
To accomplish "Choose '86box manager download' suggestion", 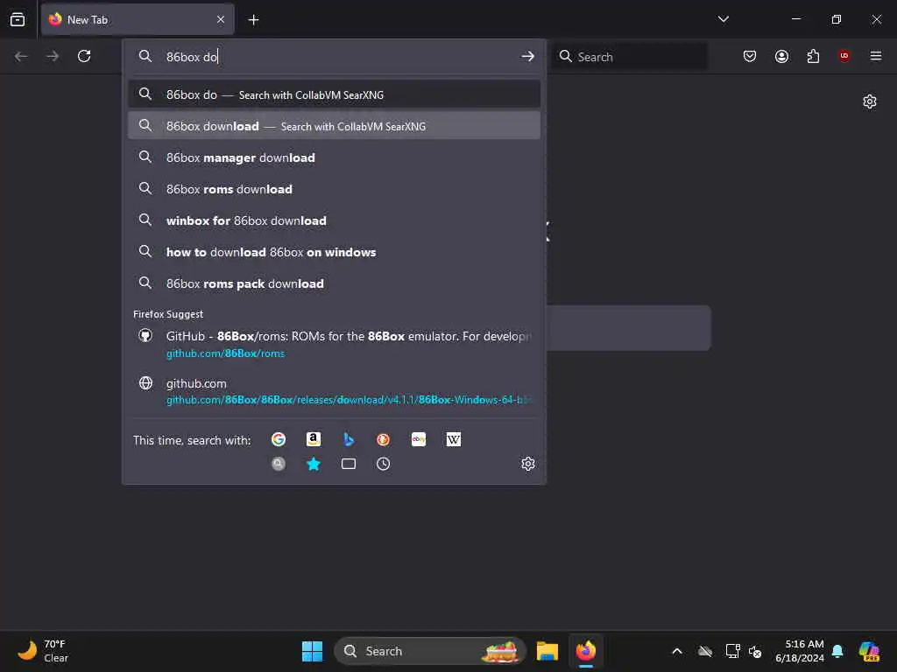I will (x=334, y=157).
